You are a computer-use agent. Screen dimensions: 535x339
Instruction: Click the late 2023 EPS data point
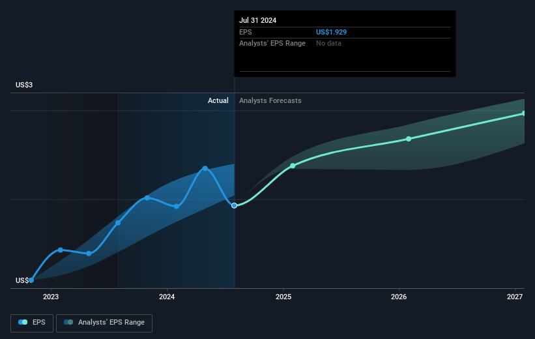147,198
